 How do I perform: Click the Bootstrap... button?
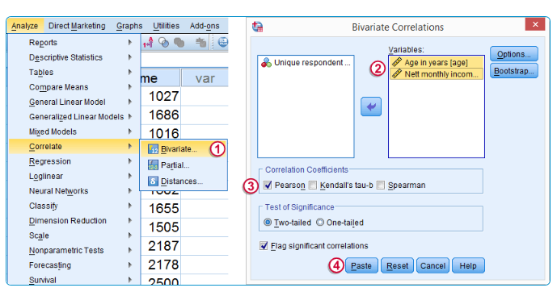tap(514, 71)
